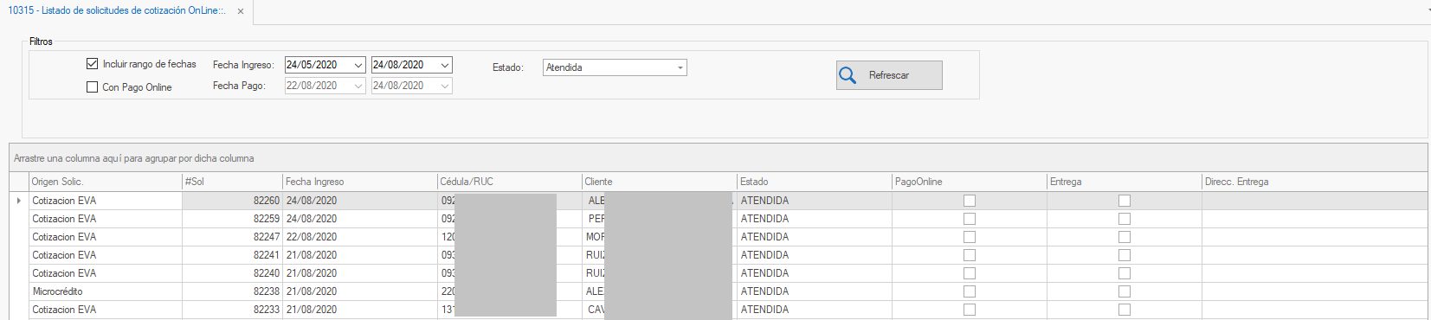The width and height of the screenshot is (1431, 320).
Task: Toggle Entrega checkbox for solicitud 82260
Action: coord(1125,201)
